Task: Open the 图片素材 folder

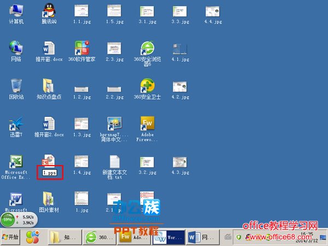Action: 49,202
